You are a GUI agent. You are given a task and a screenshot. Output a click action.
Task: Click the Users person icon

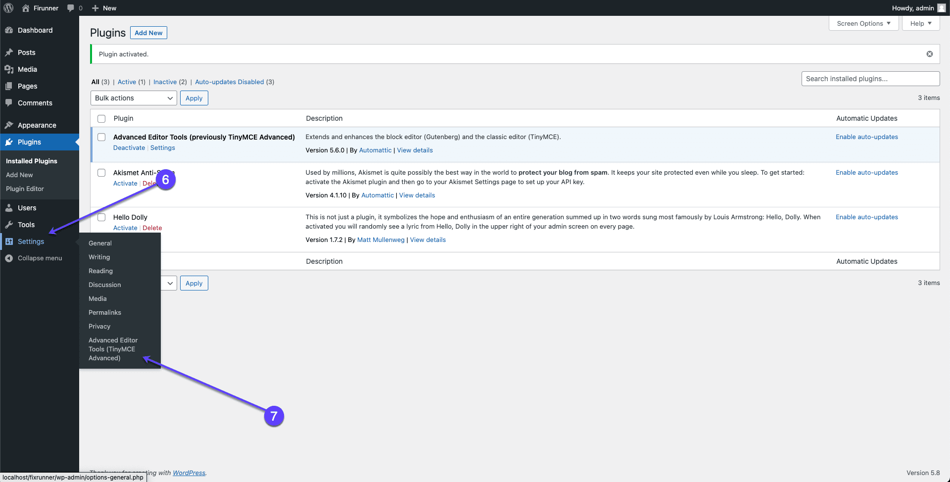[x=9, y=208]
